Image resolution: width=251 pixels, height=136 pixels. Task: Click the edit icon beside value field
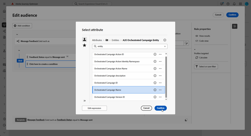(186, 43)
